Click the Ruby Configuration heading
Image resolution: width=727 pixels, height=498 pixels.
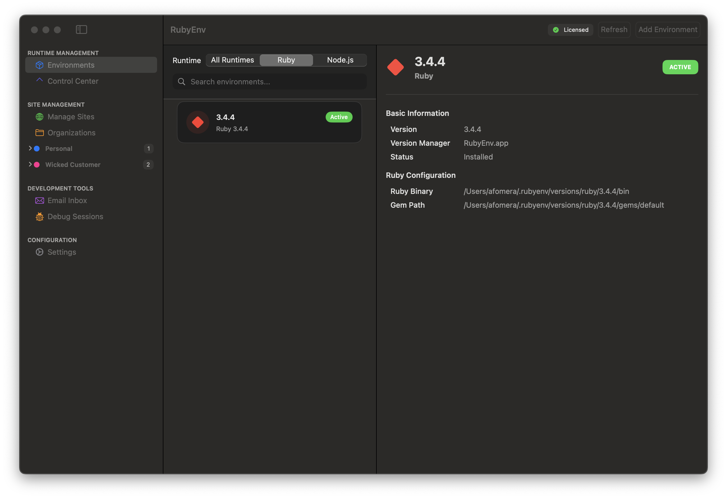tap(421, 175)
